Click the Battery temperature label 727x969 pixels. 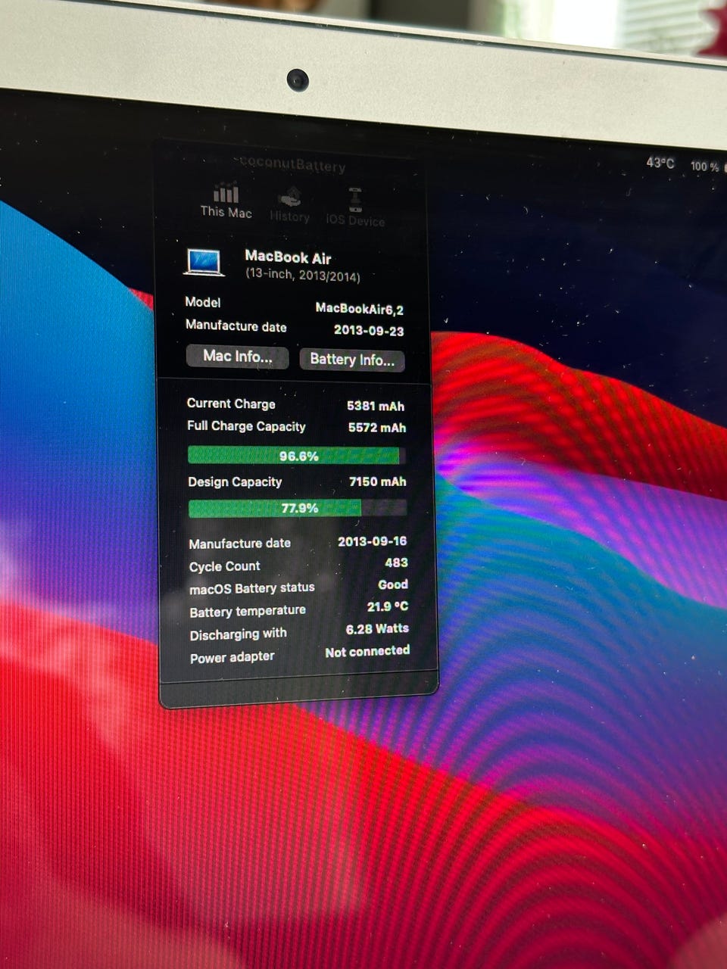coord(248,611)
